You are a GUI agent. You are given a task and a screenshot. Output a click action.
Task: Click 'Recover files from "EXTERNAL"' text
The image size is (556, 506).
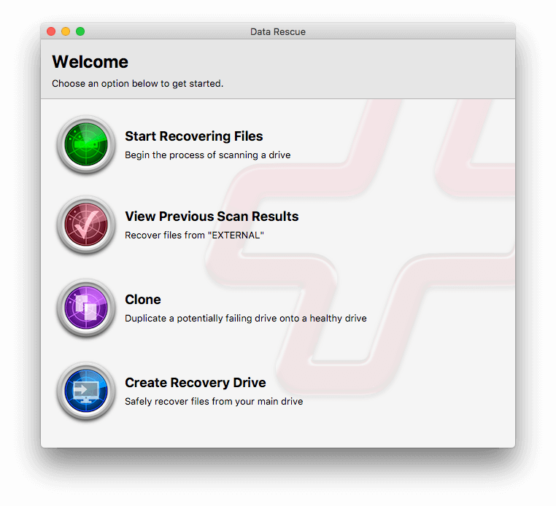[194, 236]
